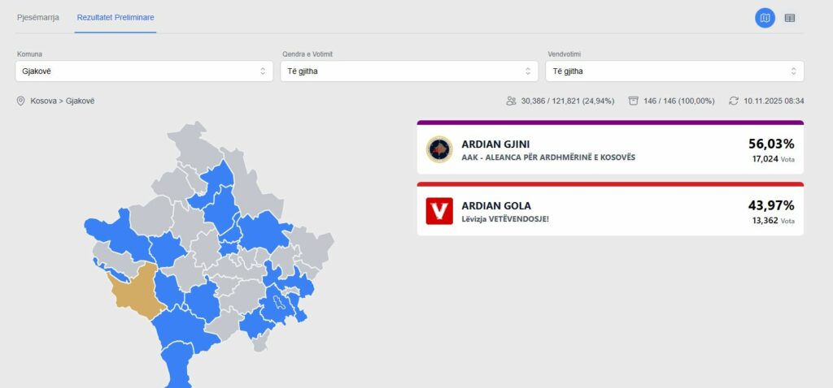The width and height of the screenshot is (833, 388).
Task: Select the Ardian Gjini result card
Action: coord(610,150)
